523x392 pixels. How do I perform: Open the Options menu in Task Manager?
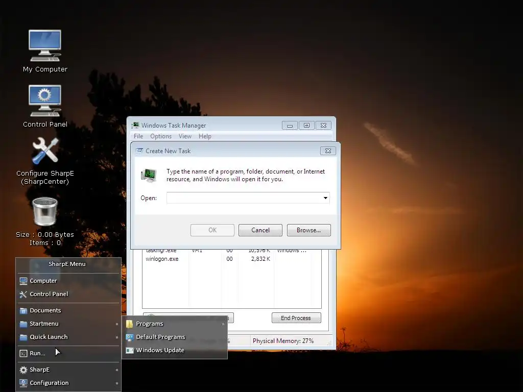pyautogui.click(x=161, y=136)
